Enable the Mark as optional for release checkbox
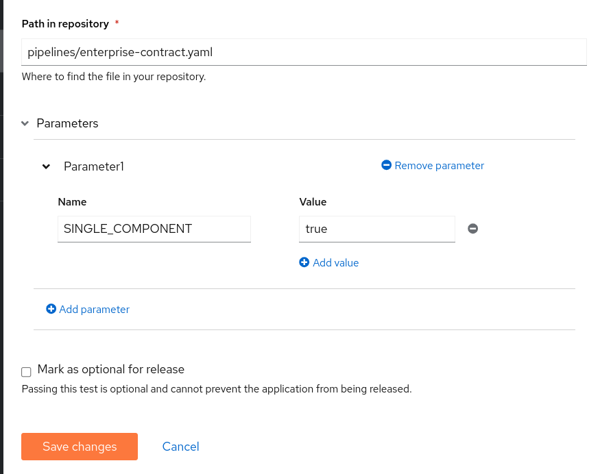 pos(27,372)
